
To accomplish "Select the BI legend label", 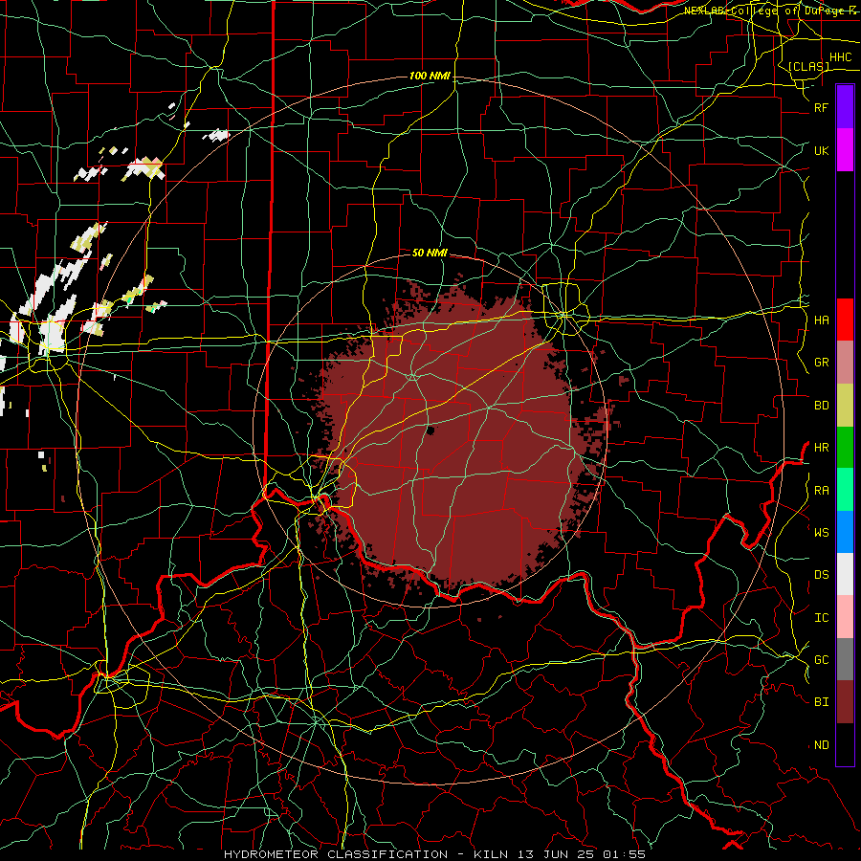I will coord(821,702).
